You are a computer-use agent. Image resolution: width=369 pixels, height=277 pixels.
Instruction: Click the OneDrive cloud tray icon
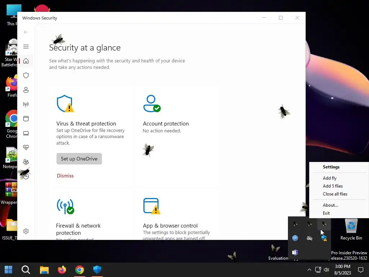tap(310, 238)
